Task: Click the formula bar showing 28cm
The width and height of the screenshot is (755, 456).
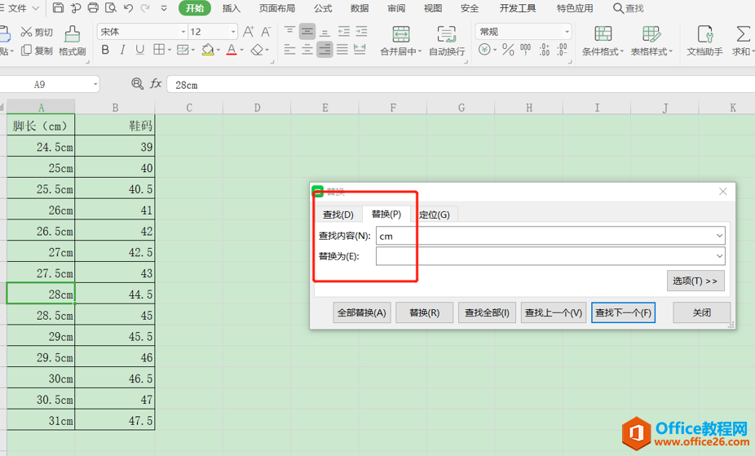Action: (x=460, y=85)
